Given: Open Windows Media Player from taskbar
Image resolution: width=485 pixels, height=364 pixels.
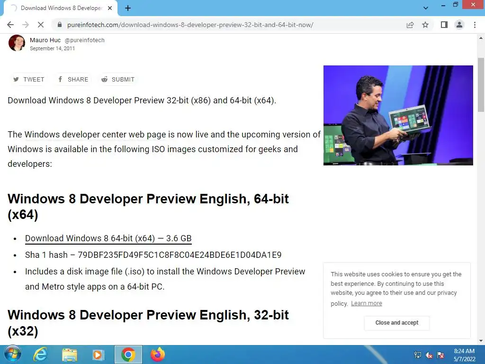Looking at the screenshot, I should pos(98,355).
